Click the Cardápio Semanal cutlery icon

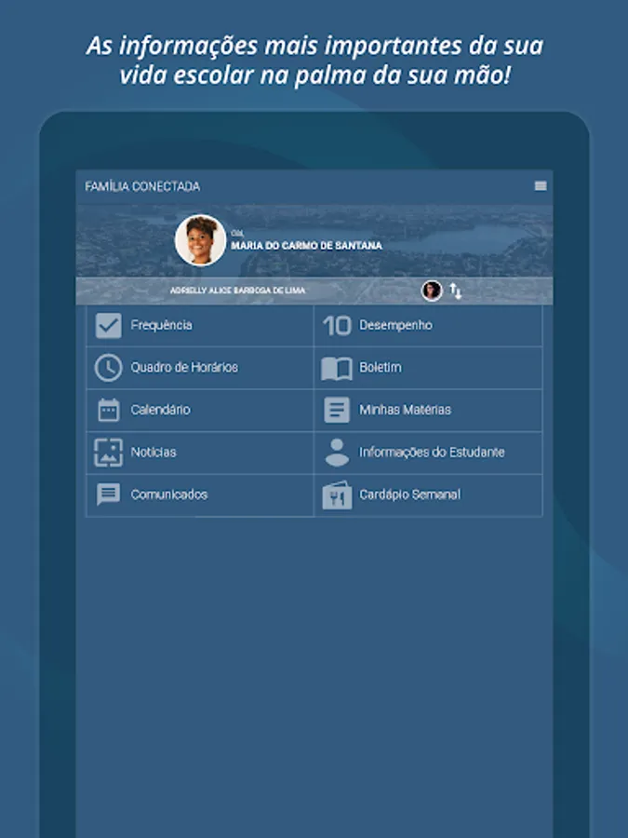(337, 495)
